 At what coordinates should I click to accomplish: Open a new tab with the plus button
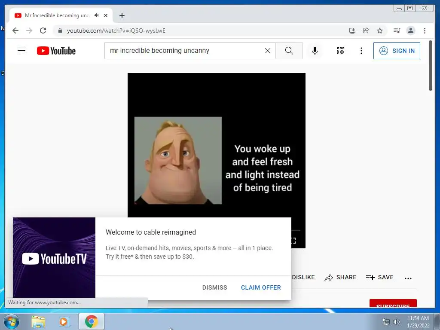(x=122, y=15)
